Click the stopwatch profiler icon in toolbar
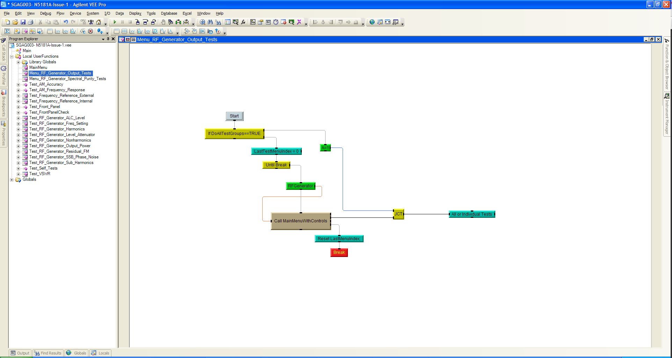This screenshot has width=672, height=358. pos(276,22)
